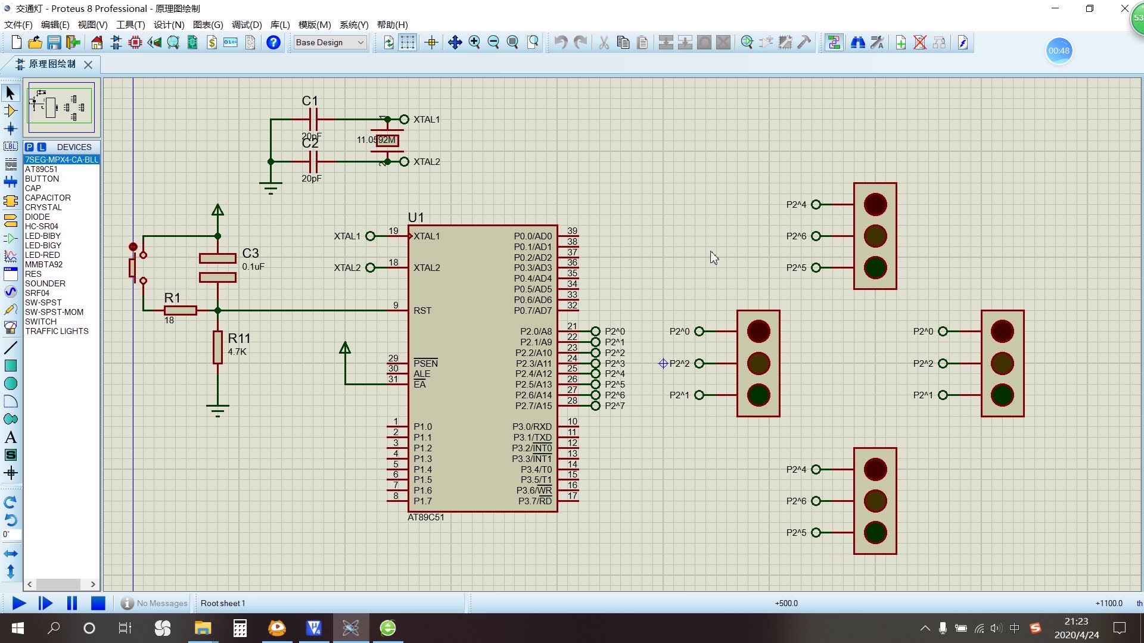Image resolution: width=1144 pixels, height=643 pixels.
Task: Zoom to fit entire sheet
Action: (x=512, y=42)
